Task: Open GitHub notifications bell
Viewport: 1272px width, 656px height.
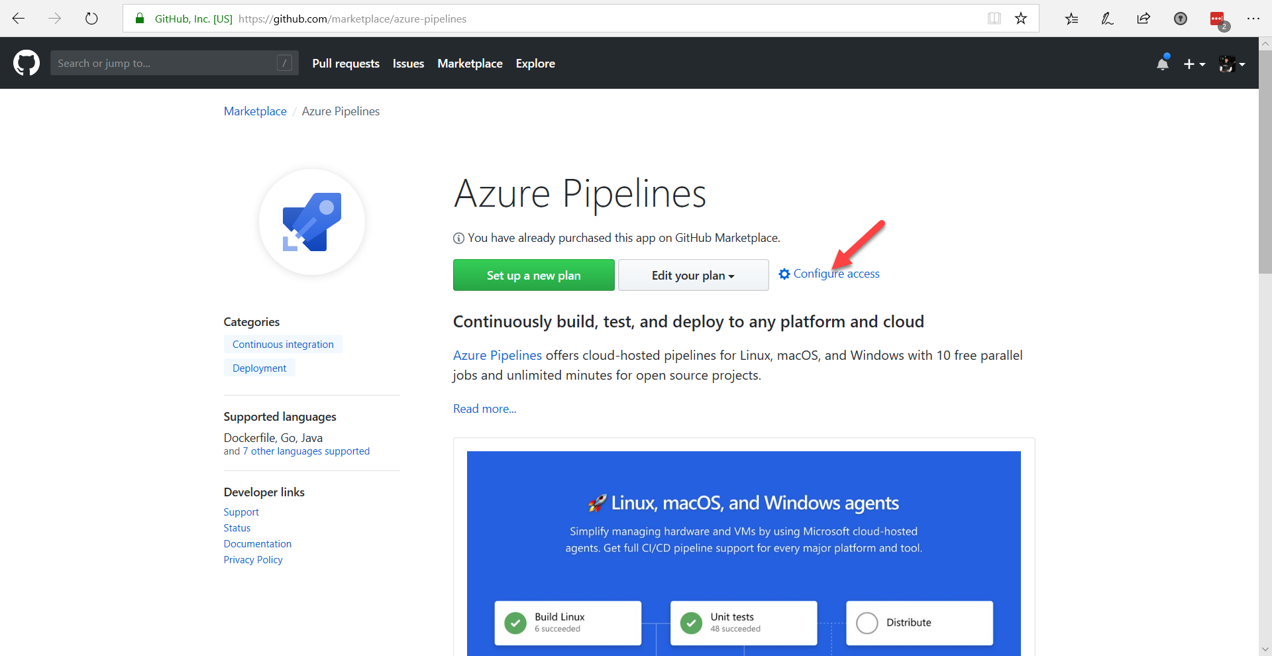Action: pyautogui.click(x=1163, y=63)
